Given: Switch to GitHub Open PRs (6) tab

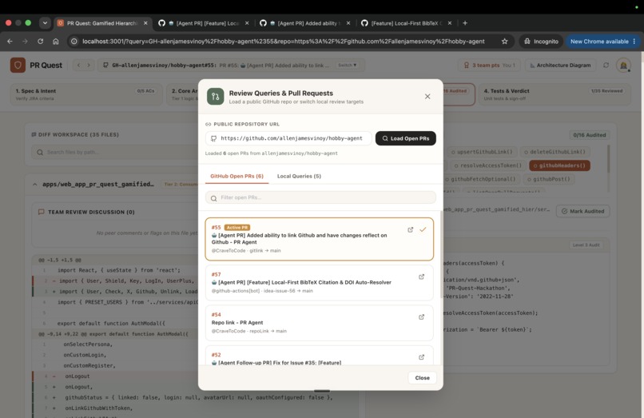Looking at the screenshot, I should coord(237,176).
